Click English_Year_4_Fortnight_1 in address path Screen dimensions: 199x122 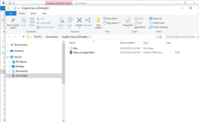point(76,37)
